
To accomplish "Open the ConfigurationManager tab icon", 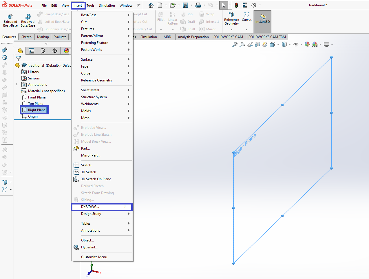I will [43, 51].
